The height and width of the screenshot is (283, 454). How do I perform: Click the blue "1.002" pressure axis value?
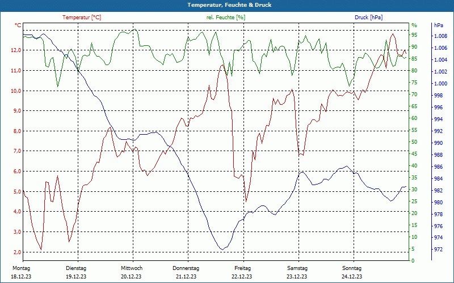(441, 72)
